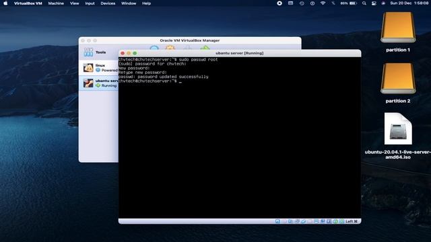Click the Left ⌘ host key indicator
The image size is (431, 242).
(352, 221)
